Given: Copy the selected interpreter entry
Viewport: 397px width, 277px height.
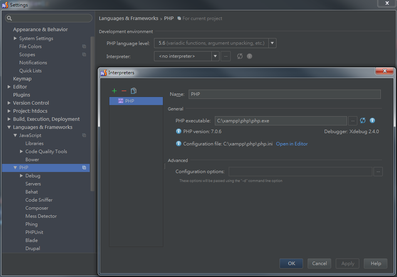Looking at the screenshot, I should [134, 91].
